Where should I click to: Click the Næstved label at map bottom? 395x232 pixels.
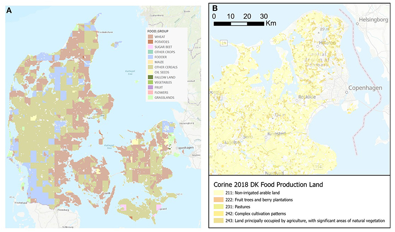(274, 173)
